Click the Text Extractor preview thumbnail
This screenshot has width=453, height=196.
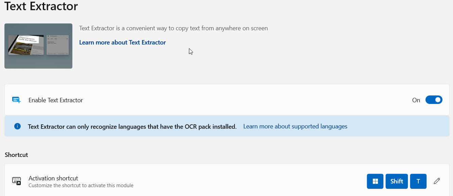tap(38, 46)
